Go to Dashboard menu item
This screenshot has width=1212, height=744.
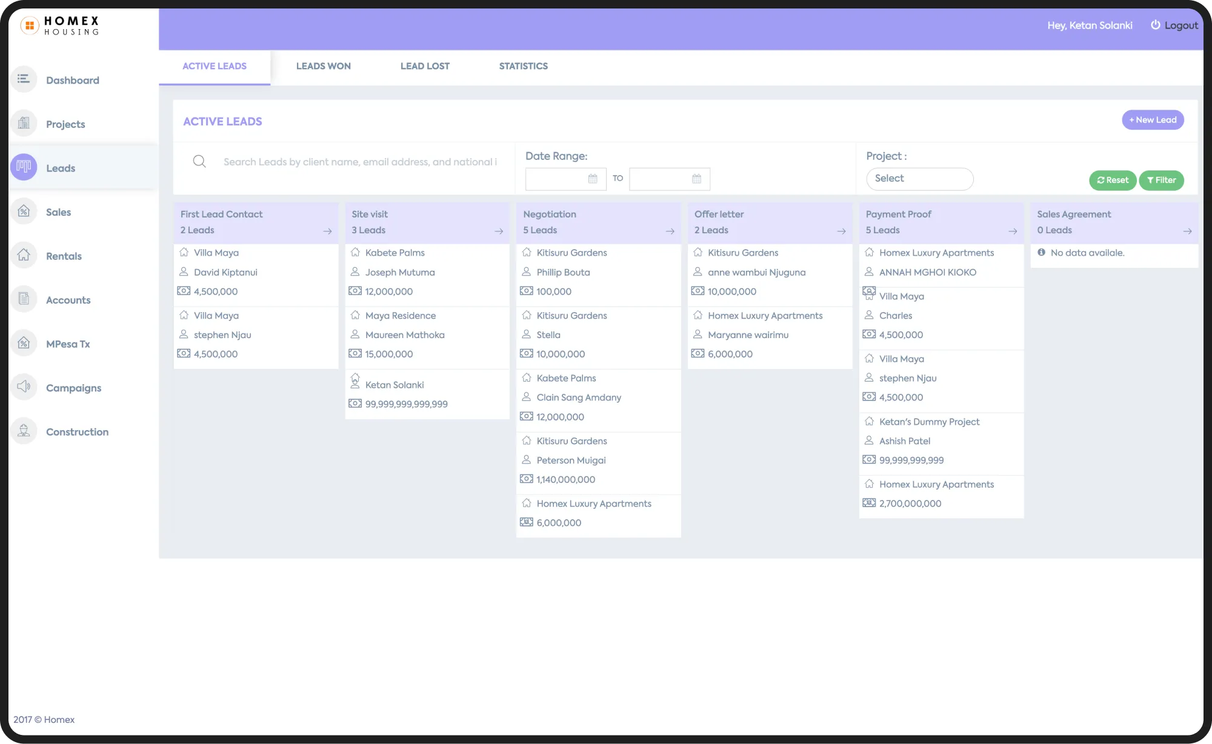click(73, 80)
